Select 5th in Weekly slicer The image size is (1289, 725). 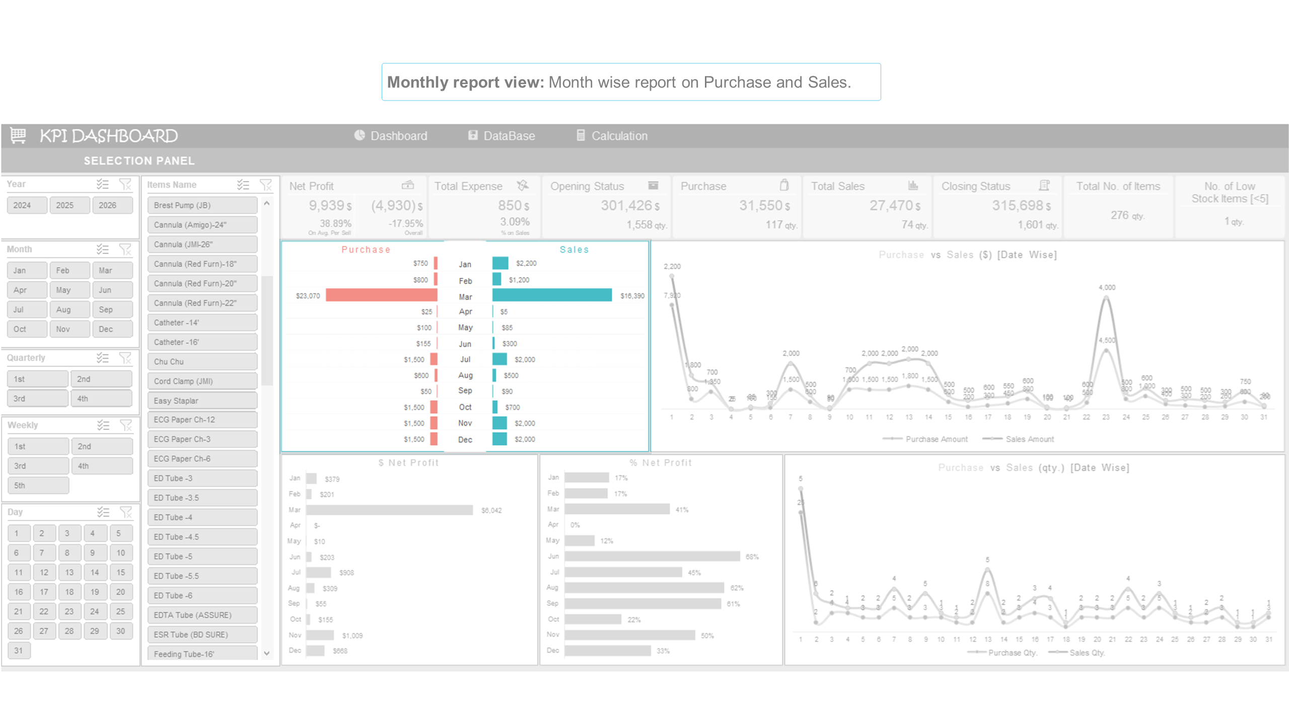(x=38, y=486)
